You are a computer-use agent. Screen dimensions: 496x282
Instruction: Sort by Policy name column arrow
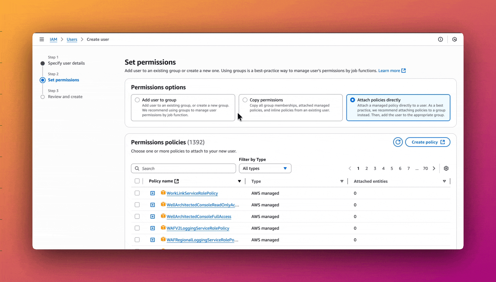239,181
